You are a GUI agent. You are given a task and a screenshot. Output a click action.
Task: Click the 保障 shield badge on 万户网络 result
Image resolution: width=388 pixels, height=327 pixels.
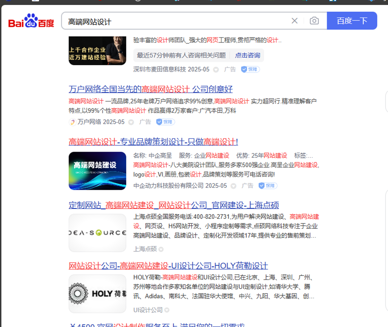point(165,122)
